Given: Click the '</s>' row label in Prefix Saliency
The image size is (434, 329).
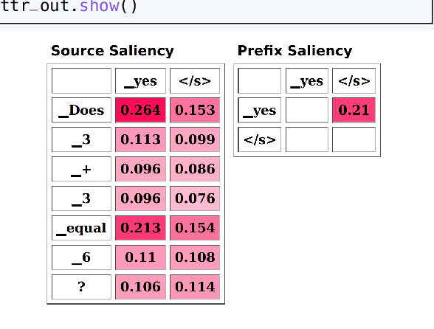Looking at the screenshot, I should [x=260, y=139].
